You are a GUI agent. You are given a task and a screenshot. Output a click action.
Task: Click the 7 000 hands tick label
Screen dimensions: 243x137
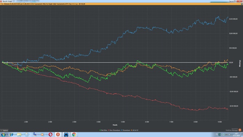pos(171,122)
